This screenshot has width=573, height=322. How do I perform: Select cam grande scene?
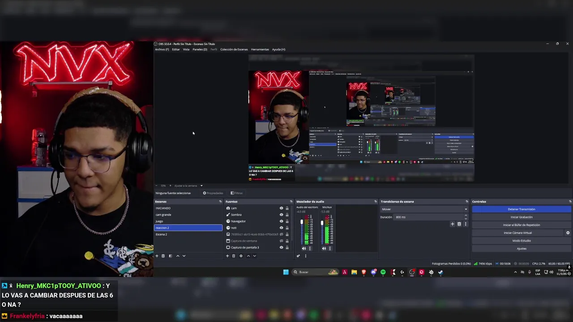coord(188,215)
